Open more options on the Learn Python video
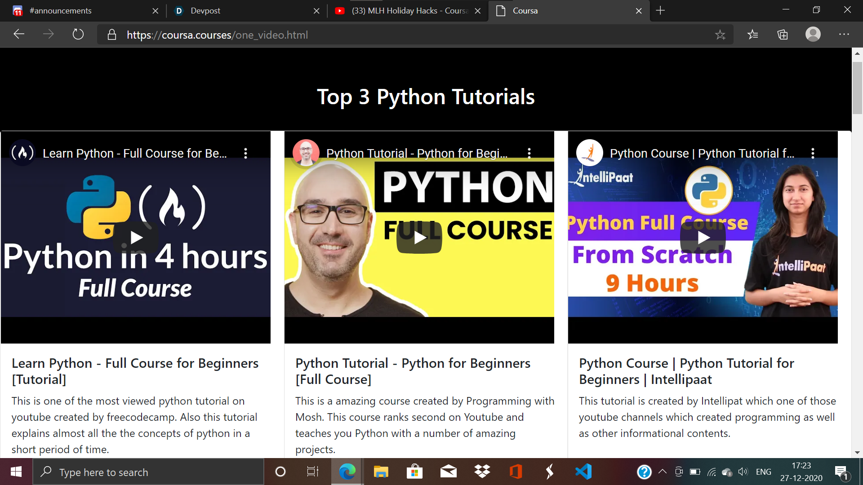863x485 pixels. pos(245,153)
